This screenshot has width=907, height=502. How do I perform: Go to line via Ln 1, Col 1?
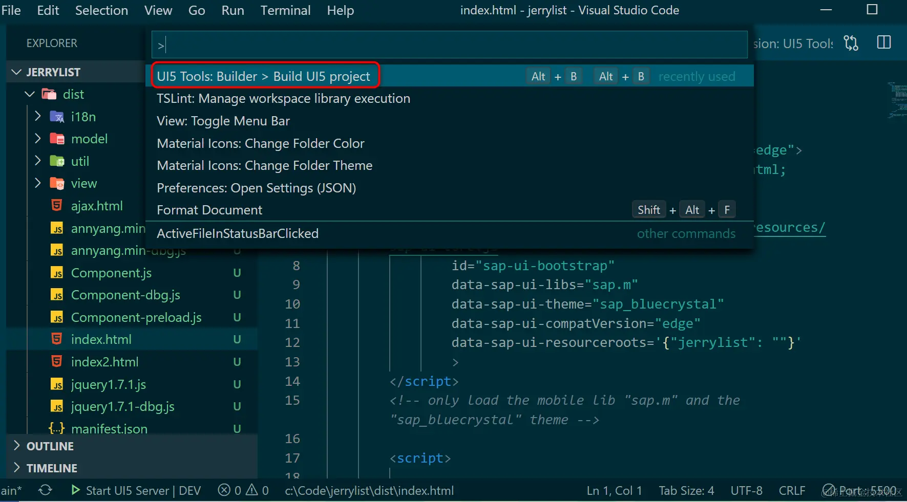[x=615, y=490]
